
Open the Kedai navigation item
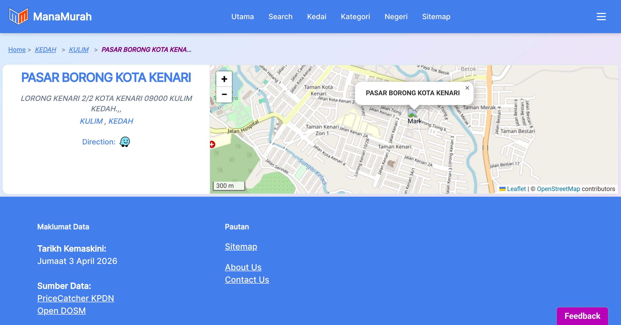(x=316, y=17)
